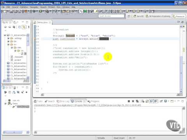
Task: Click the Save toolbar icon
Action: click(x=11, y=11)
